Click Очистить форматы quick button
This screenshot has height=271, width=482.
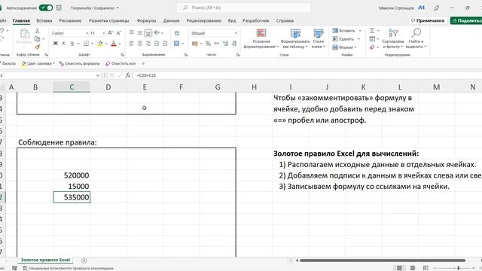click(x=79, y=63)
